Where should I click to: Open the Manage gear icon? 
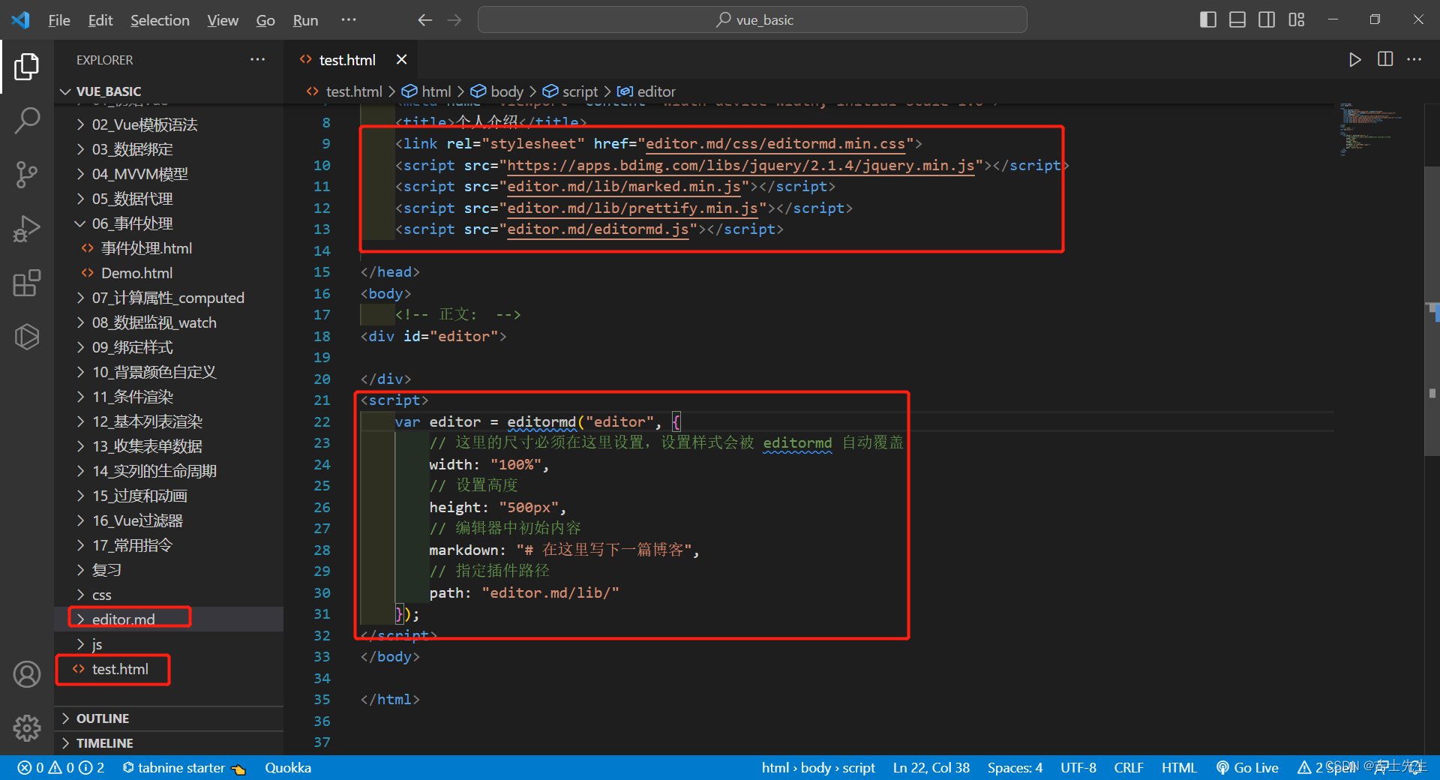[x=27, y=727]
